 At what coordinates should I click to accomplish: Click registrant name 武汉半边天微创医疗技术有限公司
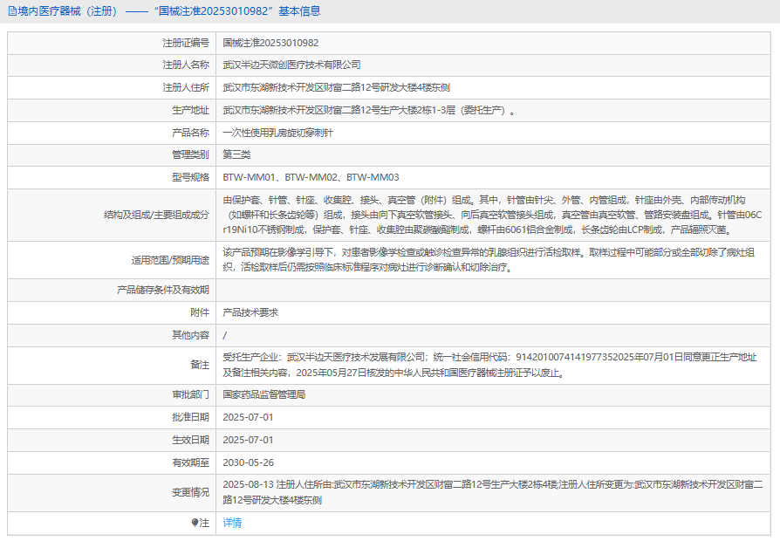click(x=291, y=65)
